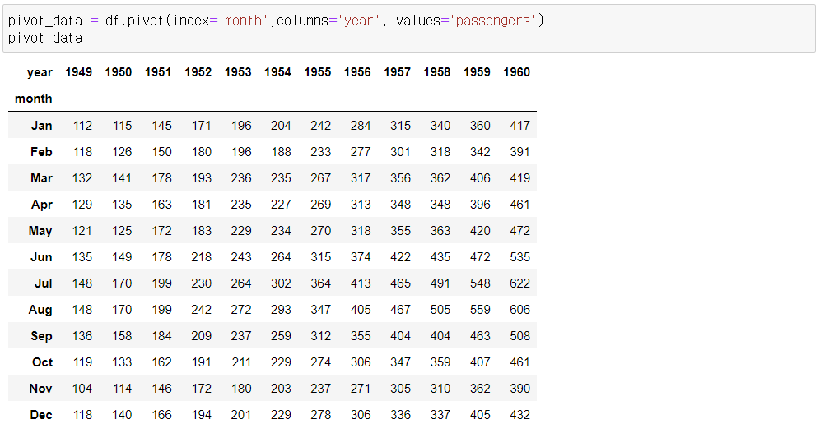
Task: Click value 236 for Mar 1953
Action: pos(241,178)
